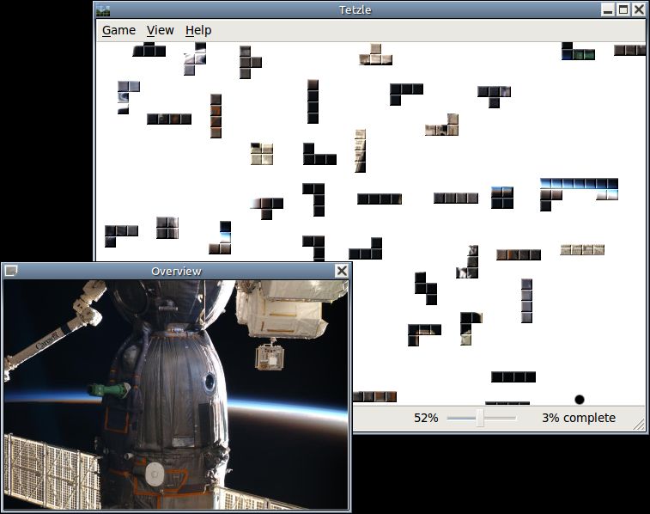The height and width of the screenshot is (514, 650).
Task: Click the window resize grip in status bar
Action: click(640, 425)
